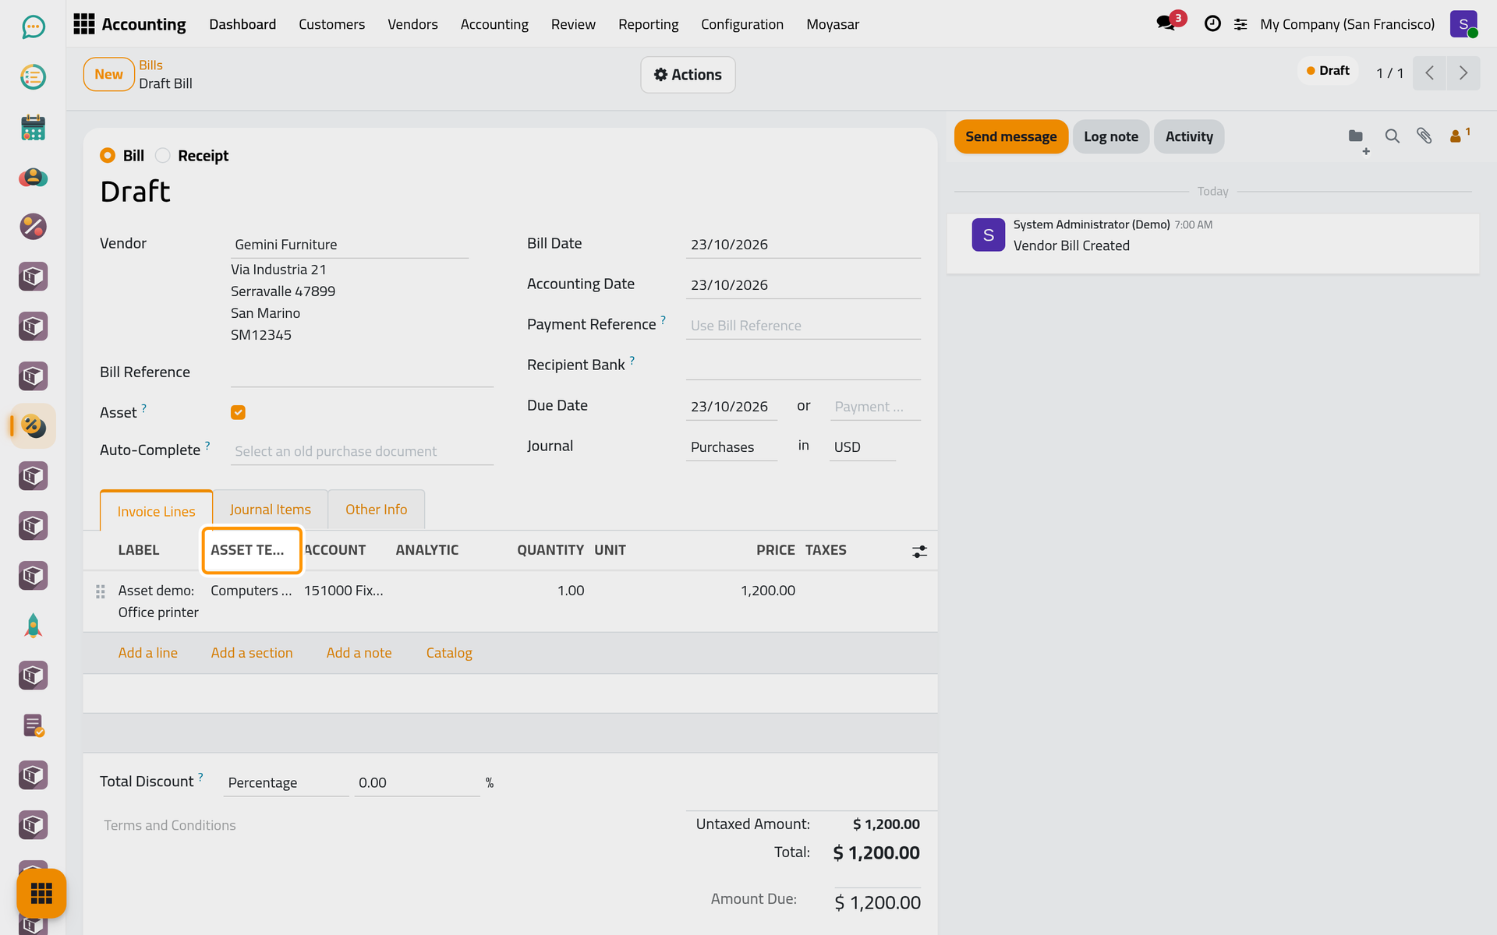Open the orange home grid button at the bottom left
Screen dimensions: 1497x935
(x=41, y=893)
